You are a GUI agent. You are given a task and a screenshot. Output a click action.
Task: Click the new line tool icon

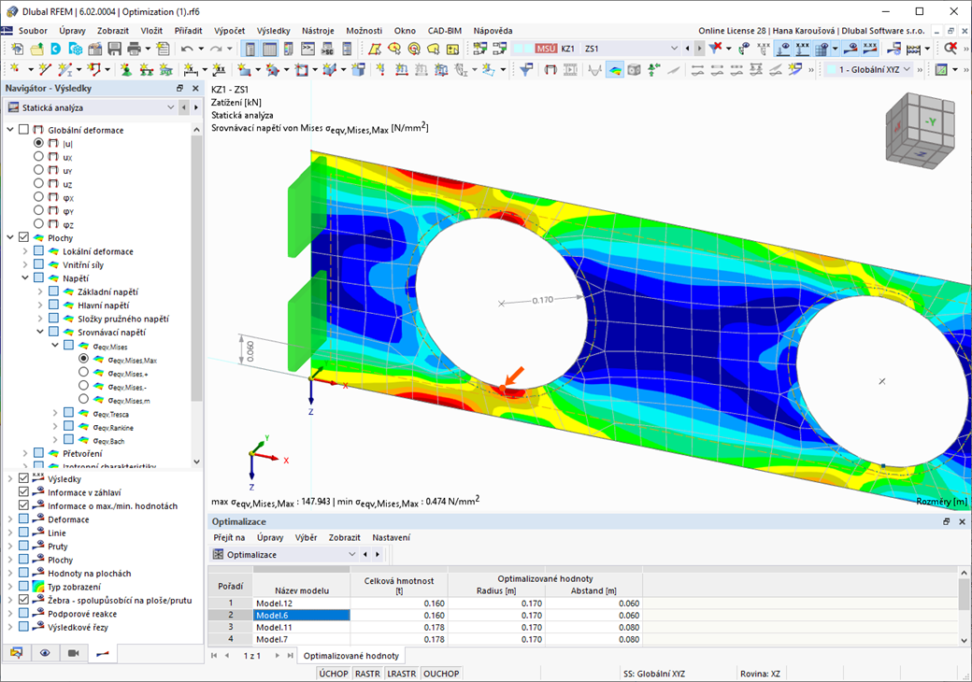(x=45, y=69)
